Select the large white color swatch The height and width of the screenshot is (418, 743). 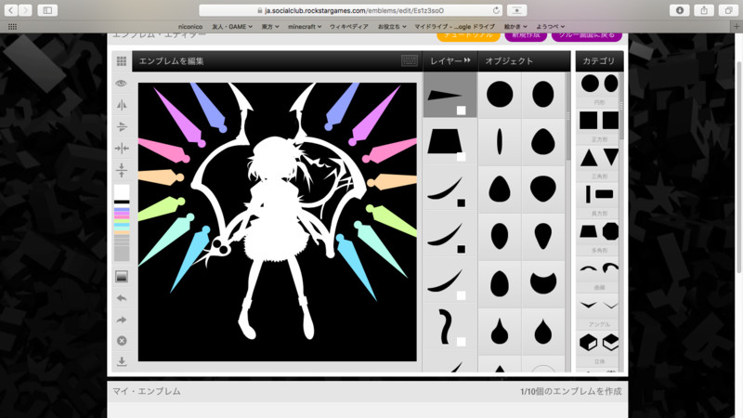122,192
